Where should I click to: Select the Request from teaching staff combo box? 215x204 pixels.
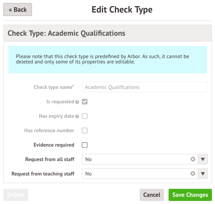pos(145,174)
